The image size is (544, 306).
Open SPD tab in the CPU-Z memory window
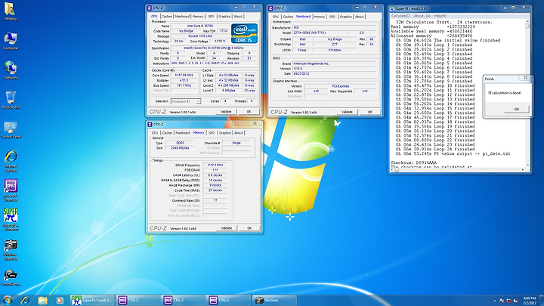coord(212,133)
